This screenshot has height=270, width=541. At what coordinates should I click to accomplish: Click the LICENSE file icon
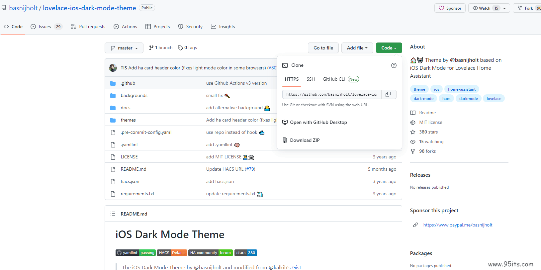click(x=113, y=157)
